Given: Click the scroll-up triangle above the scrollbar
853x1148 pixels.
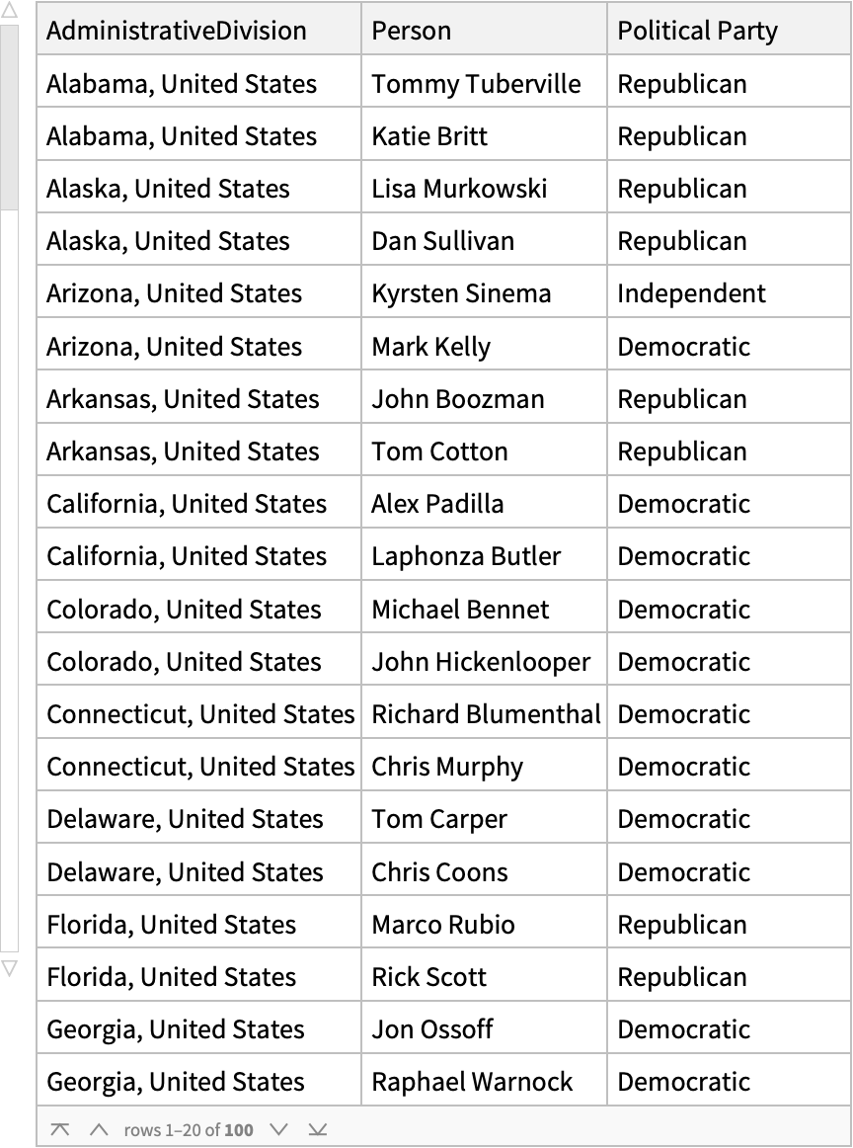Looking at the screenshot, I should pyautogui.click(x=9, y=12).
